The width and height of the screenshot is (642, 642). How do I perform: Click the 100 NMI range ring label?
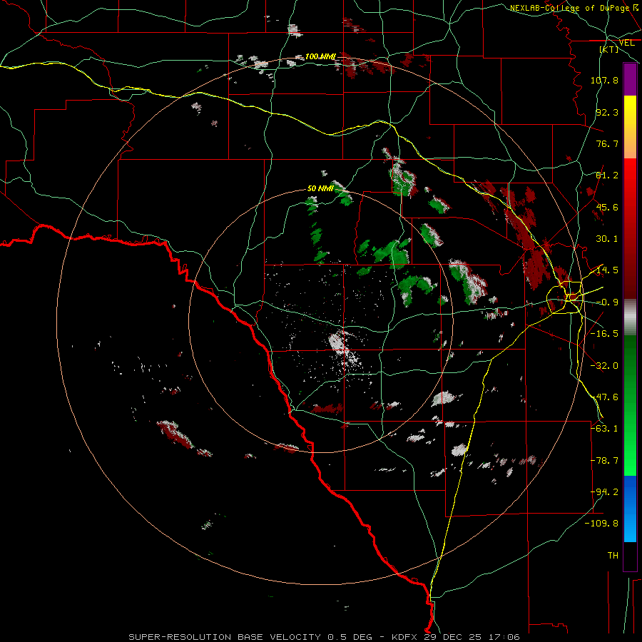[x=320, y=56]
